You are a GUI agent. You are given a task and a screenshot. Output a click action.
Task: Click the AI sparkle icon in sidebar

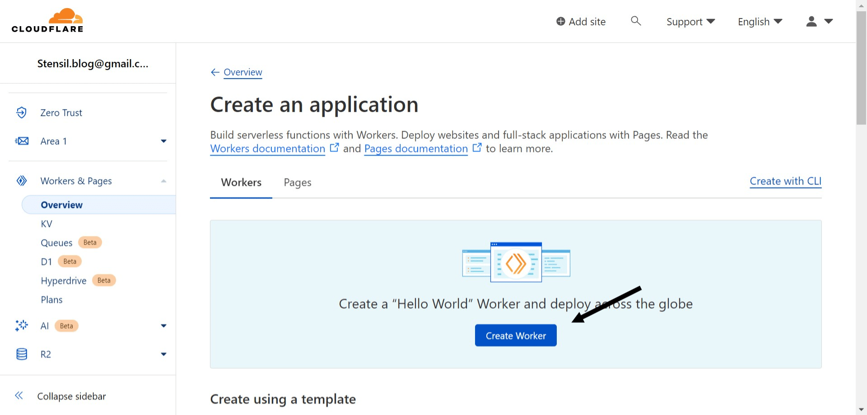click(x=22, y=326)
